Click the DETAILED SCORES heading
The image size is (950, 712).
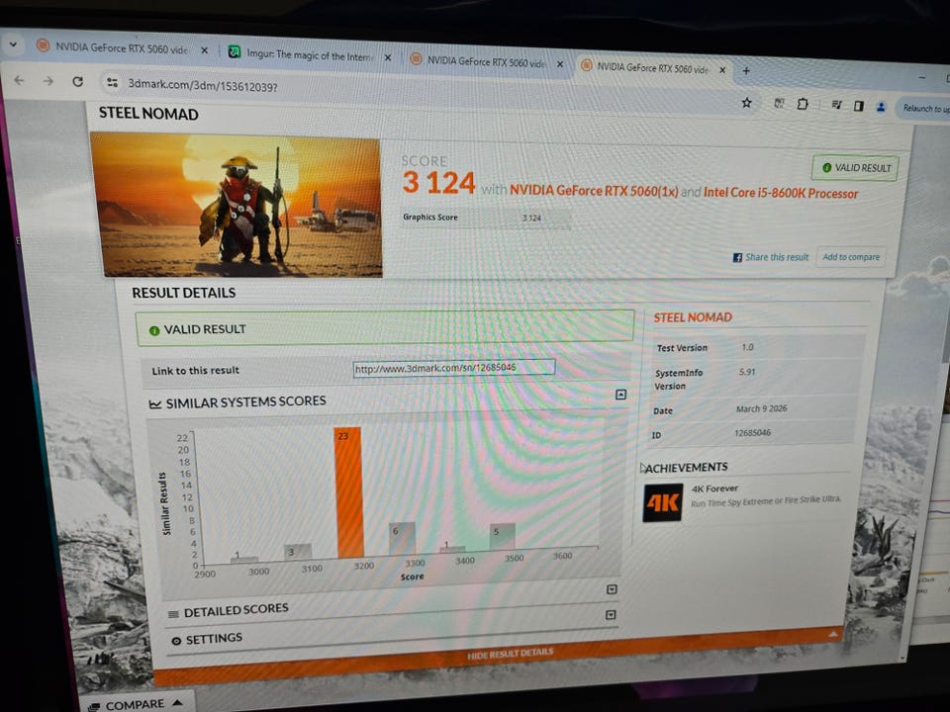point(236,610)
